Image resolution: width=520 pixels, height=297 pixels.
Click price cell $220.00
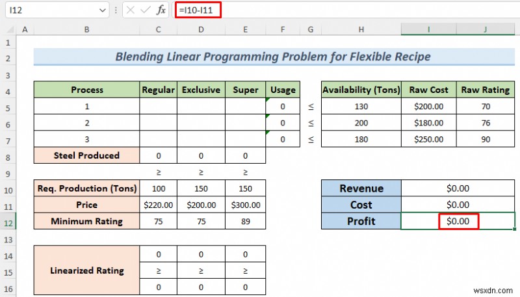click(158, 205)
